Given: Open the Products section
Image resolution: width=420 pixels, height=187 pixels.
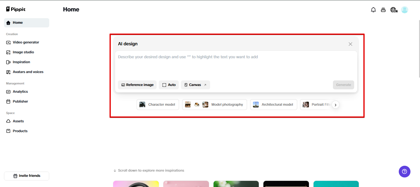Looking at the screenshot, I should [x=20, y=131].
